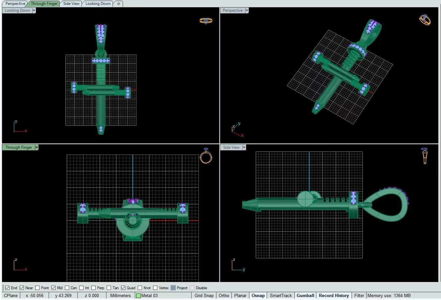
Task: Open the Side View tab
Action: 71,4
